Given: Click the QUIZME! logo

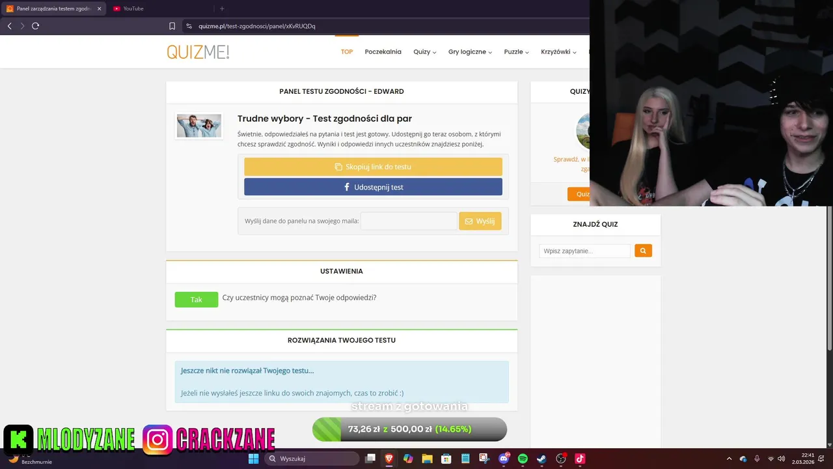Looking at the screenshot, I should (x=198, y=52).
